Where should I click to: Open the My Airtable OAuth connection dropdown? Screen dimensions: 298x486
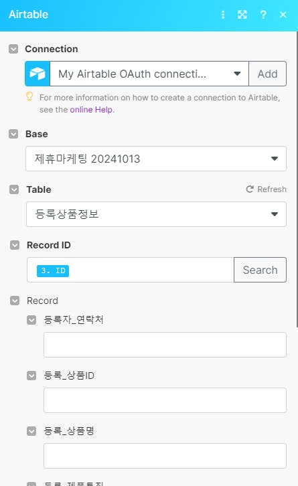point(149,74)
